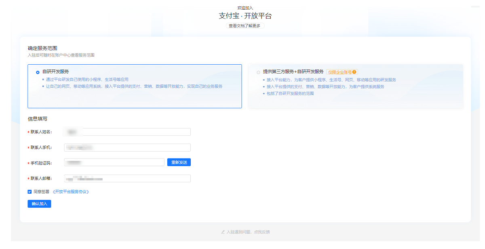Click the warning icon beside 仅限企业账号 tag
The image size is (485, 249).
pyautogui.click(x=354, y=72)
